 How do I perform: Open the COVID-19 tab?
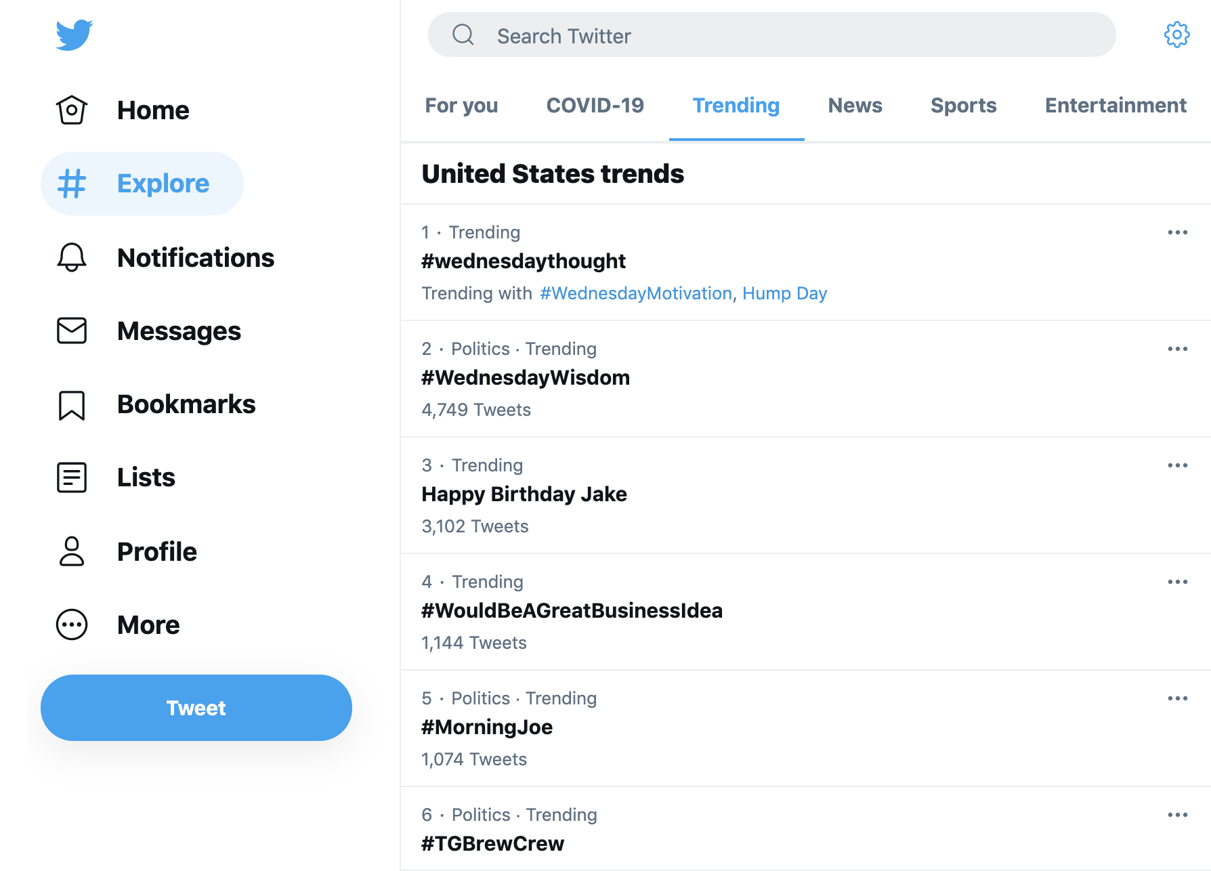(x=595, y=106)
